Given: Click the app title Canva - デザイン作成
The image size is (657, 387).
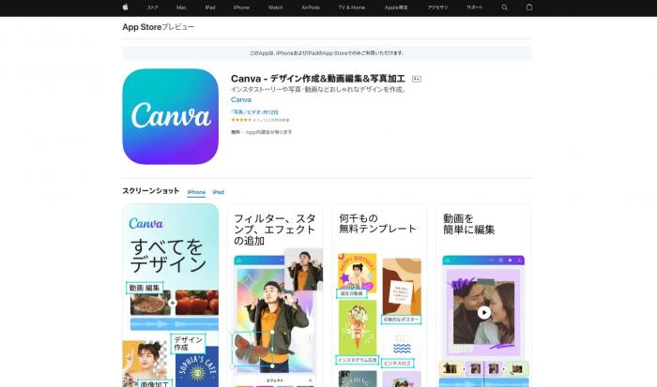Looking at the screenshot, I should [x=318, y=79].
